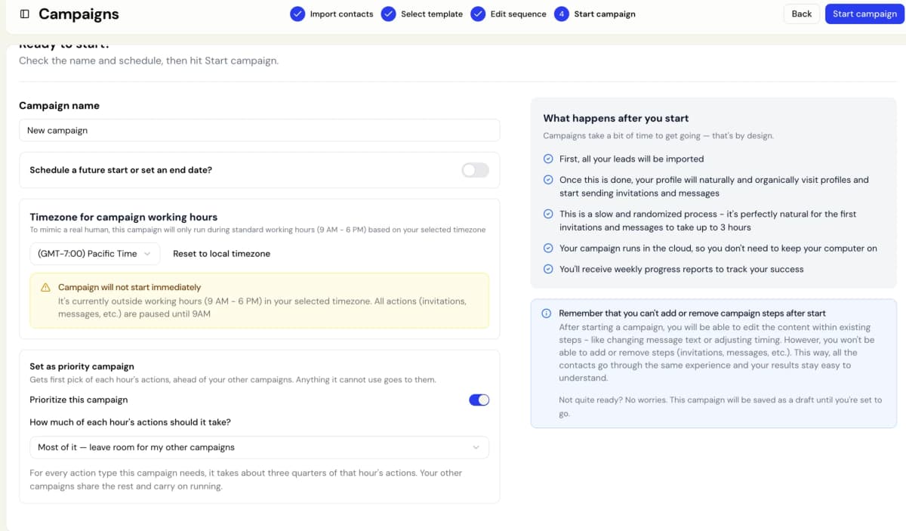
Task: Click the Edit sequence step checkmark icon
Action: [478, 14]
